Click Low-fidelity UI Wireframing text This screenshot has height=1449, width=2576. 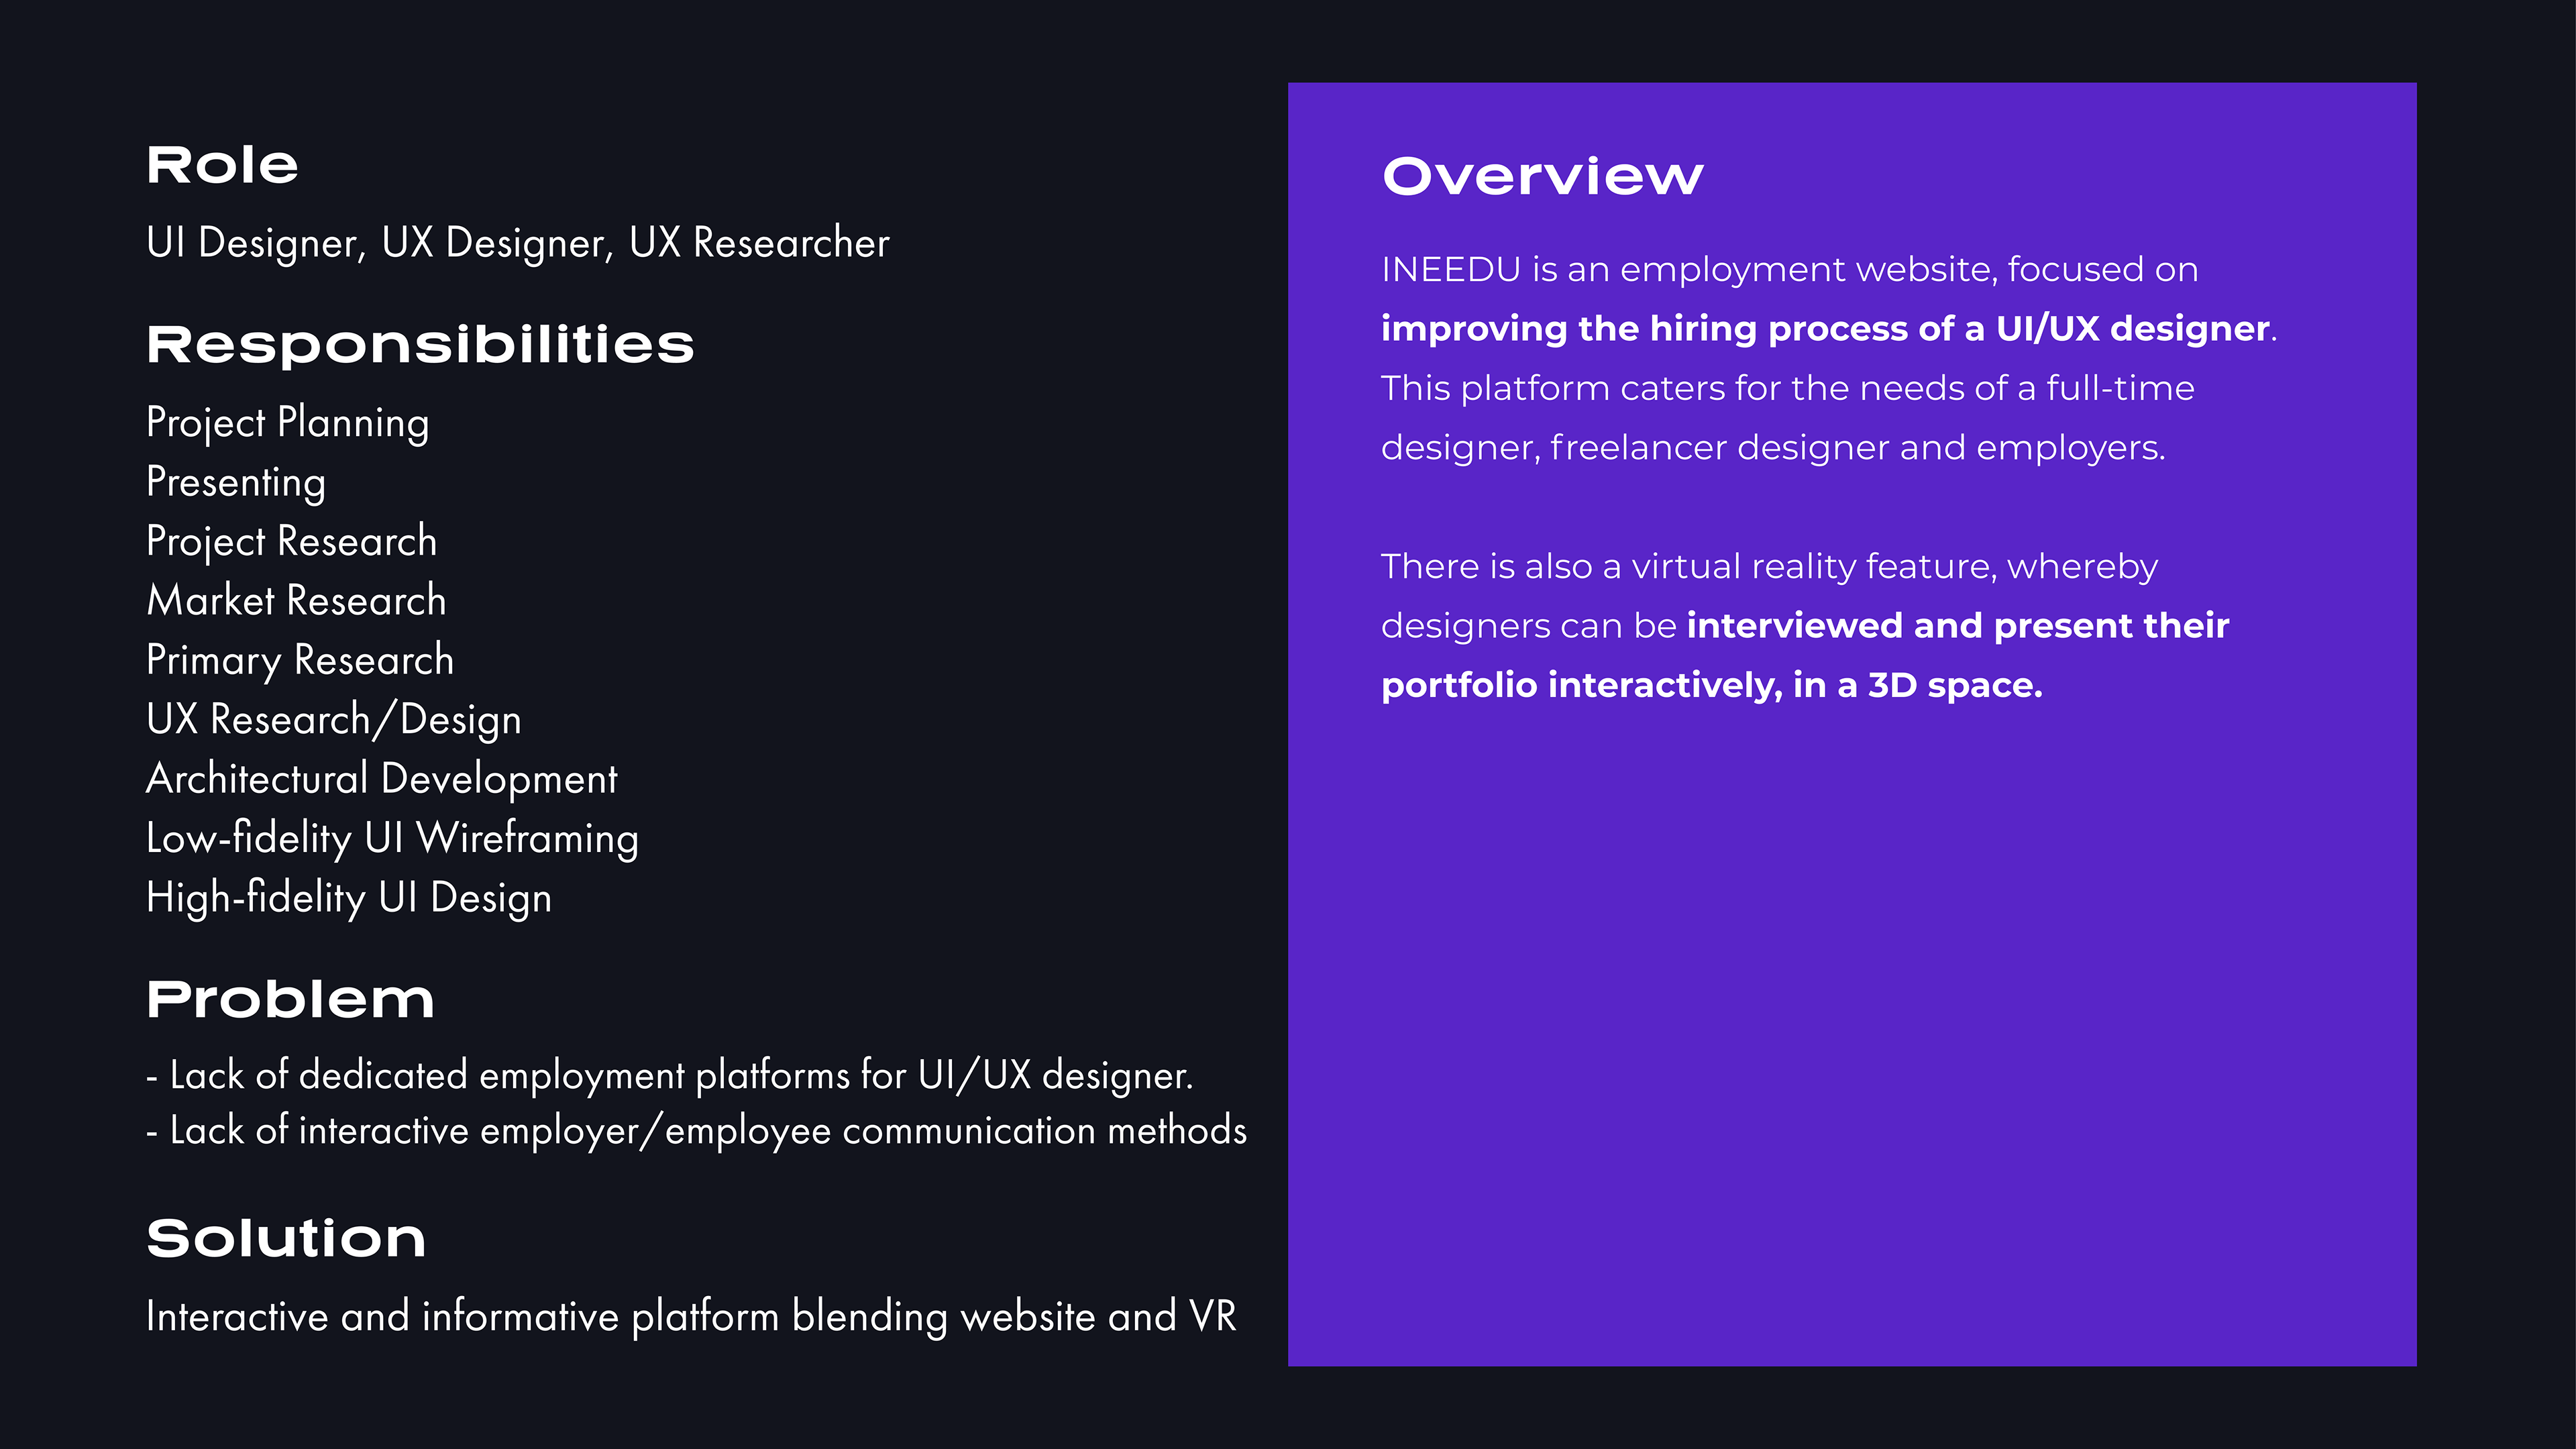point(392,838)
